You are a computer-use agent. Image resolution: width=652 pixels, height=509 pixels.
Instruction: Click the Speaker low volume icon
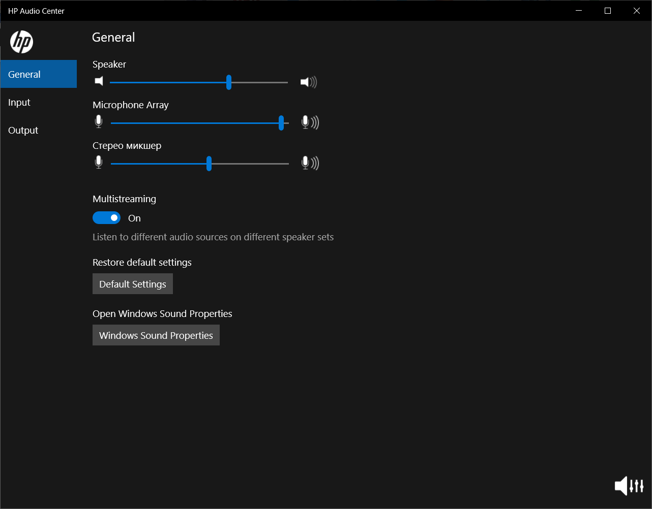point(99,81)
